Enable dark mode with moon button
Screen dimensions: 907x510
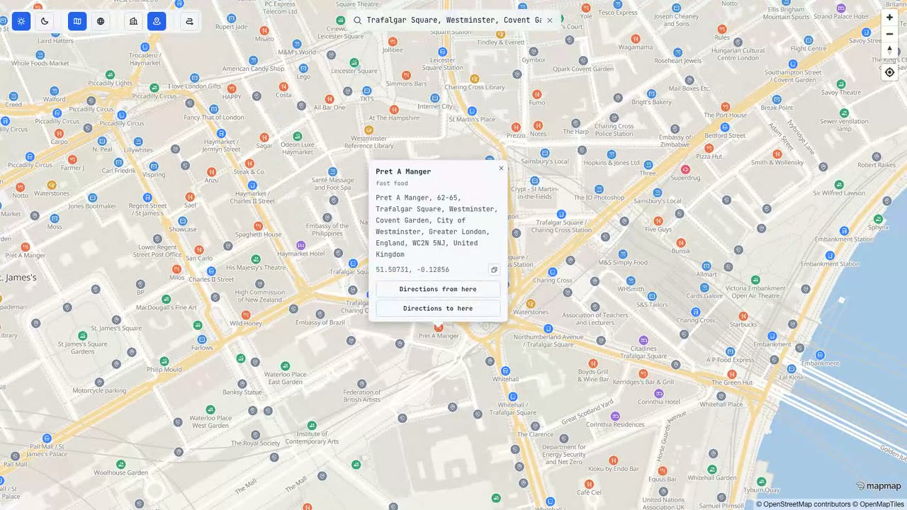click(45, 21)
